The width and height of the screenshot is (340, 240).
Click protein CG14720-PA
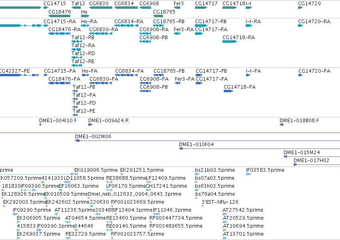[314, 71]
